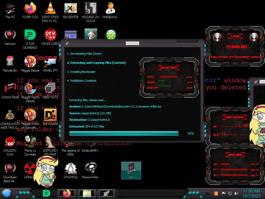Open the OOPS DID I DO THAT icon
Image resolution: width=265 pixels, height=199 pixels.
[50, 146]
